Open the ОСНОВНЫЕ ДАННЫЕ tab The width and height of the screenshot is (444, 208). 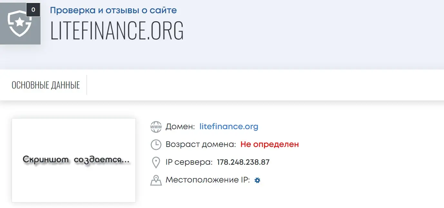[46, 85]
